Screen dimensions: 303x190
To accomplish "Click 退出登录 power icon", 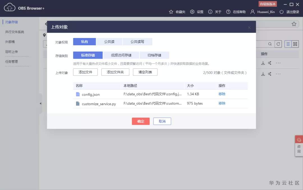I will [282, 12].
